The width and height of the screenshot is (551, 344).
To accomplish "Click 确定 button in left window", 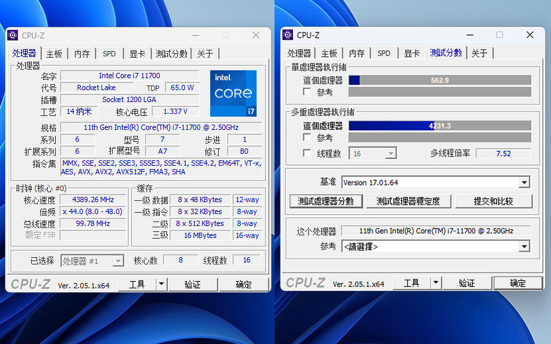I will coord(244,284).
